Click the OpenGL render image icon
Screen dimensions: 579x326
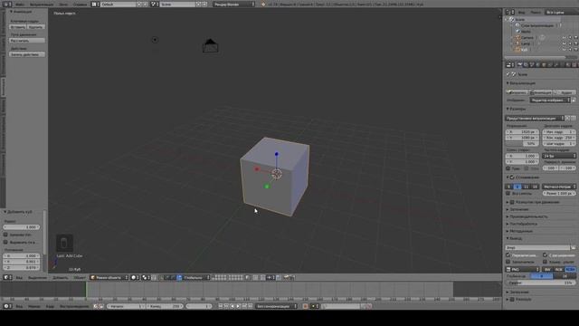[x=287, y=277]
